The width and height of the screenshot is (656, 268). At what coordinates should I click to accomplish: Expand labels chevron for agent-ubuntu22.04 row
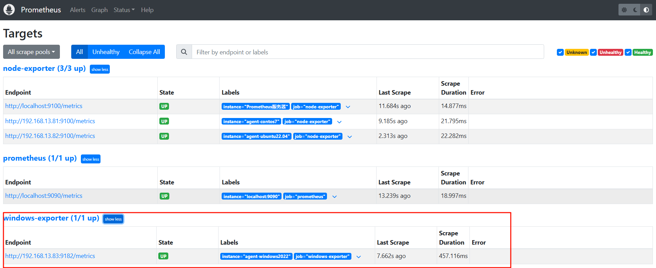(350, 137)
